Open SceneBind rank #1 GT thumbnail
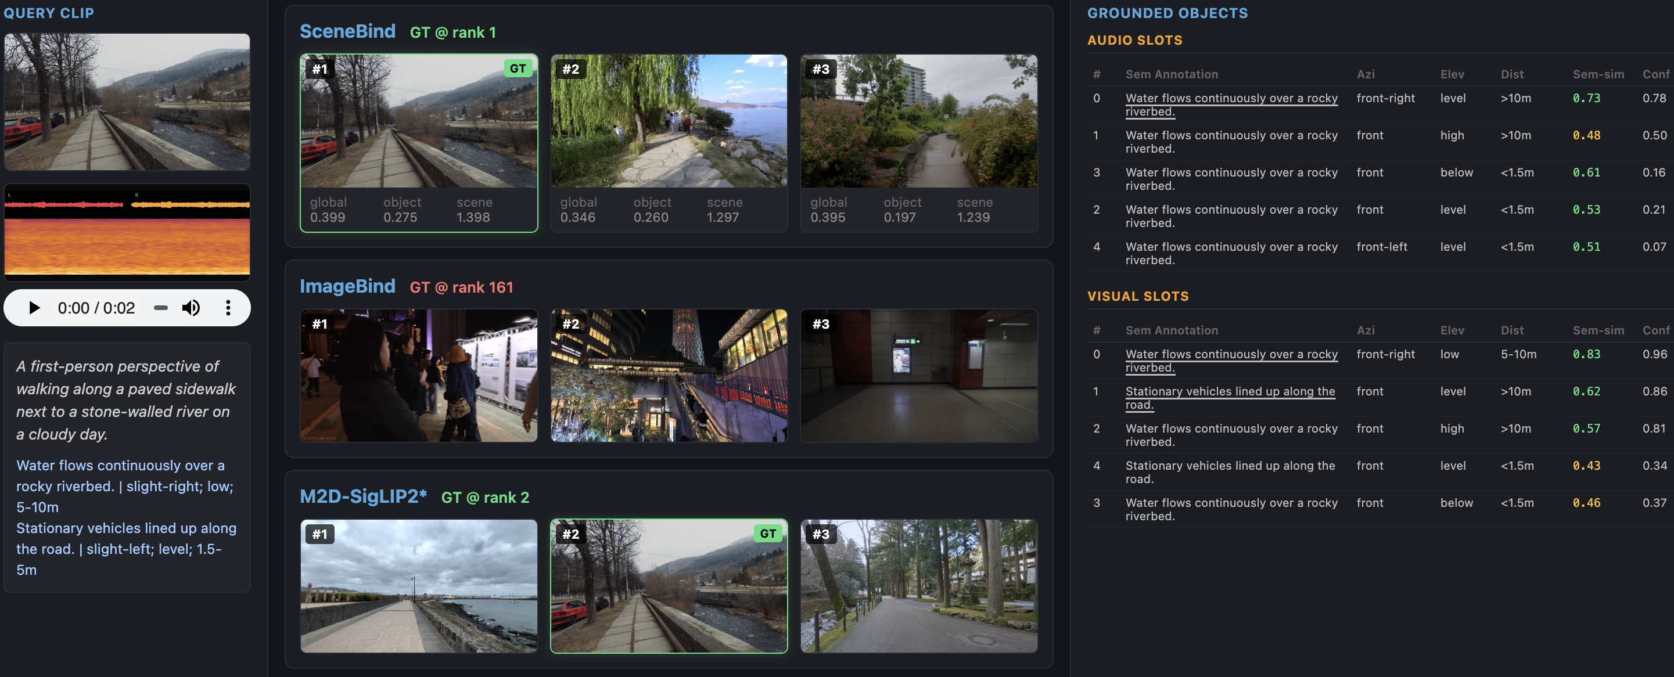This screenshot has height=677, width=1674. [x=419, y=121]
